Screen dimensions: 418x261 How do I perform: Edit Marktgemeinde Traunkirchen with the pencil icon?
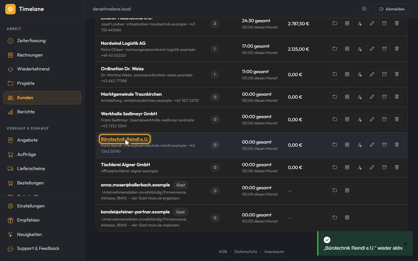(372, 97)
